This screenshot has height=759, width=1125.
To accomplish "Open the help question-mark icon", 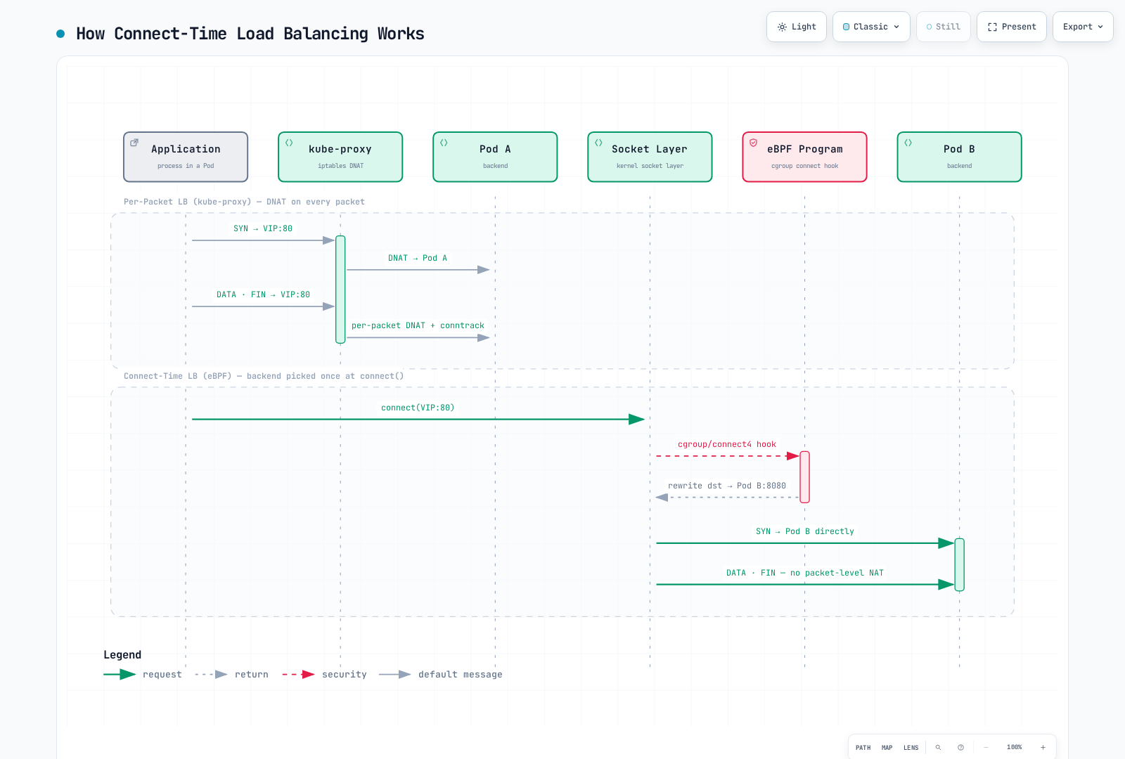I will click(960, 747).
